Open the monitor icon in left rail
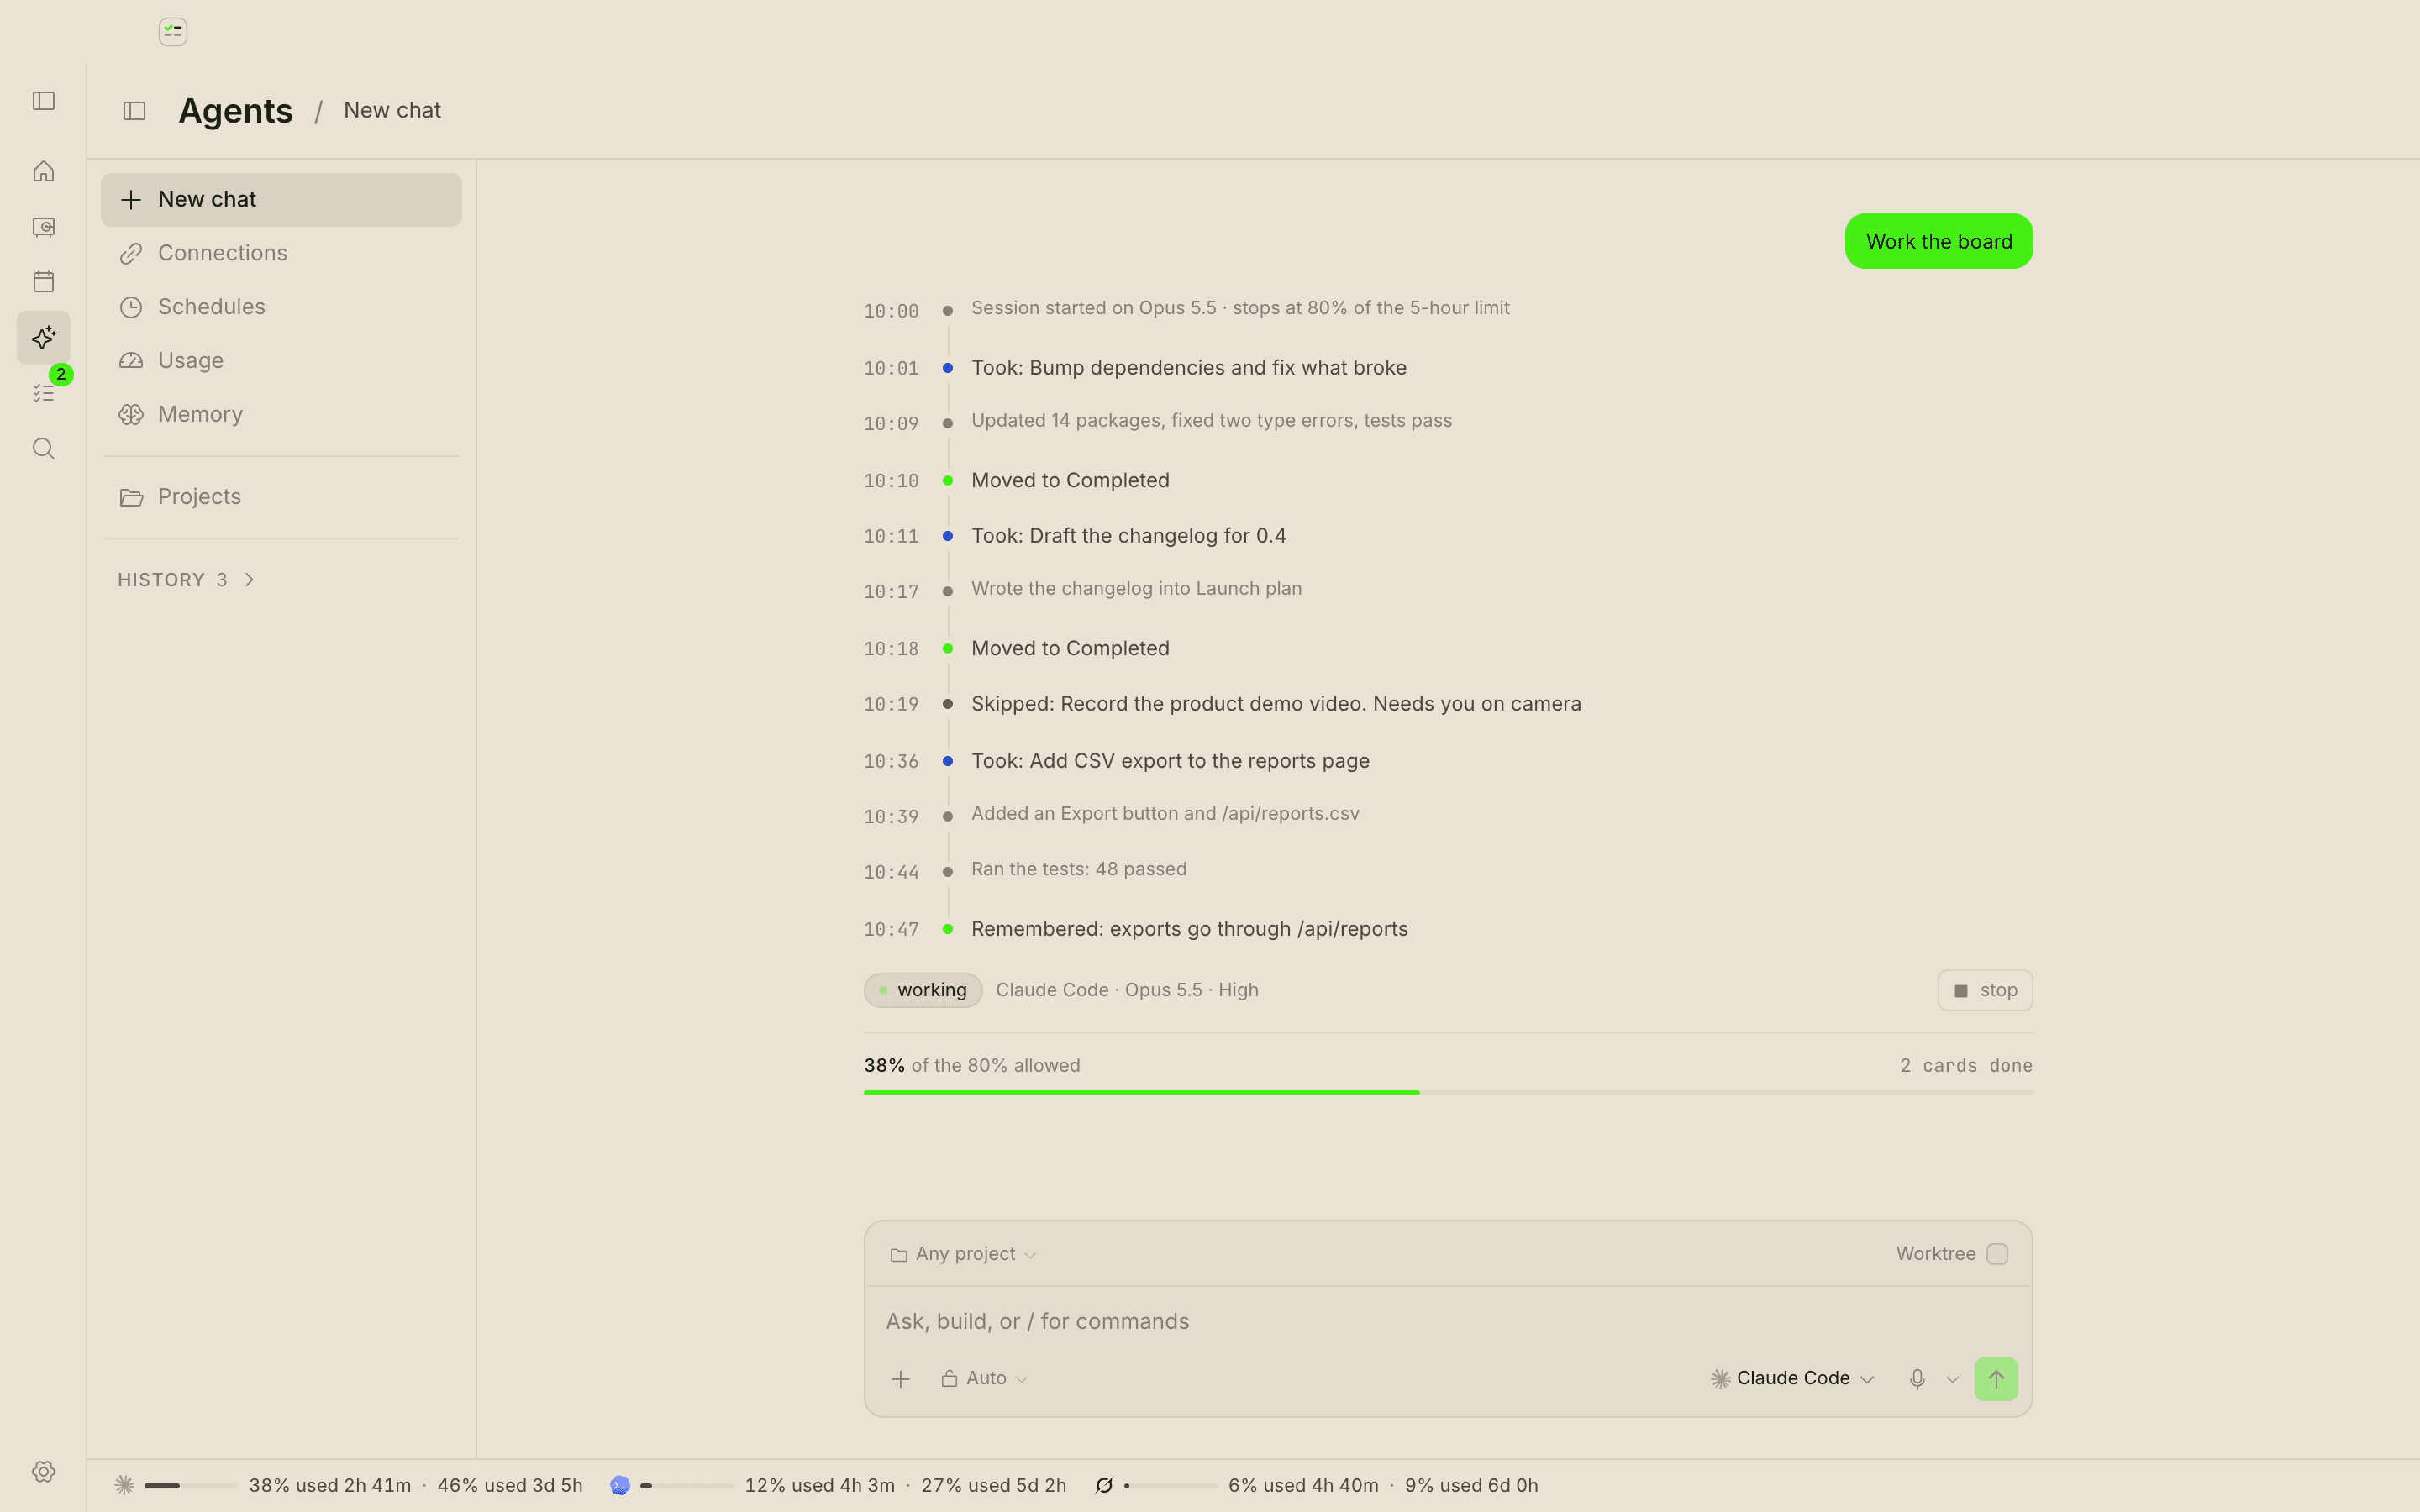Image resolution: width=2420 pixels, height=1512 pixels. pos(44,227)
